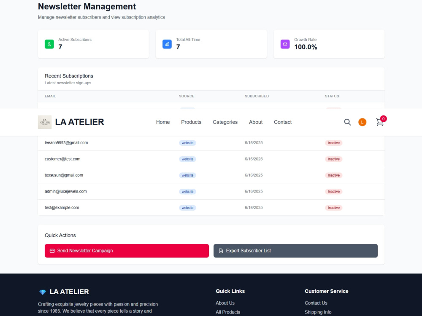The height and width of the screenshot is (316, 422).
Task: Click 6/16/2025 date in leeann9993 row
Action: click(254, 143)
